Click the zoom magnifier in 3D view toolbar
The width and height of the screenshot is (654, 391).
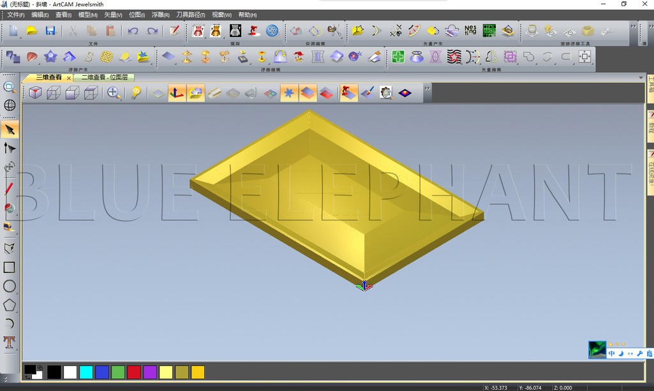(x=114, y=92)
